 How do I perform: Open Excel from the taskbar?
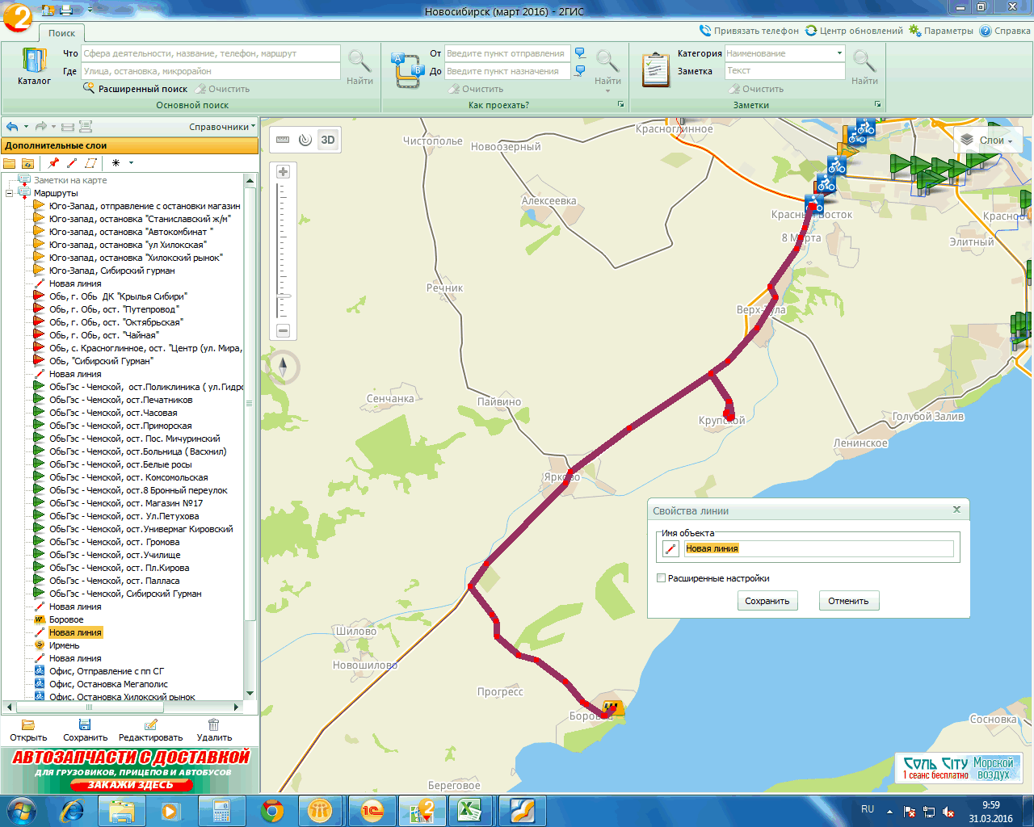tap(469, 810)
